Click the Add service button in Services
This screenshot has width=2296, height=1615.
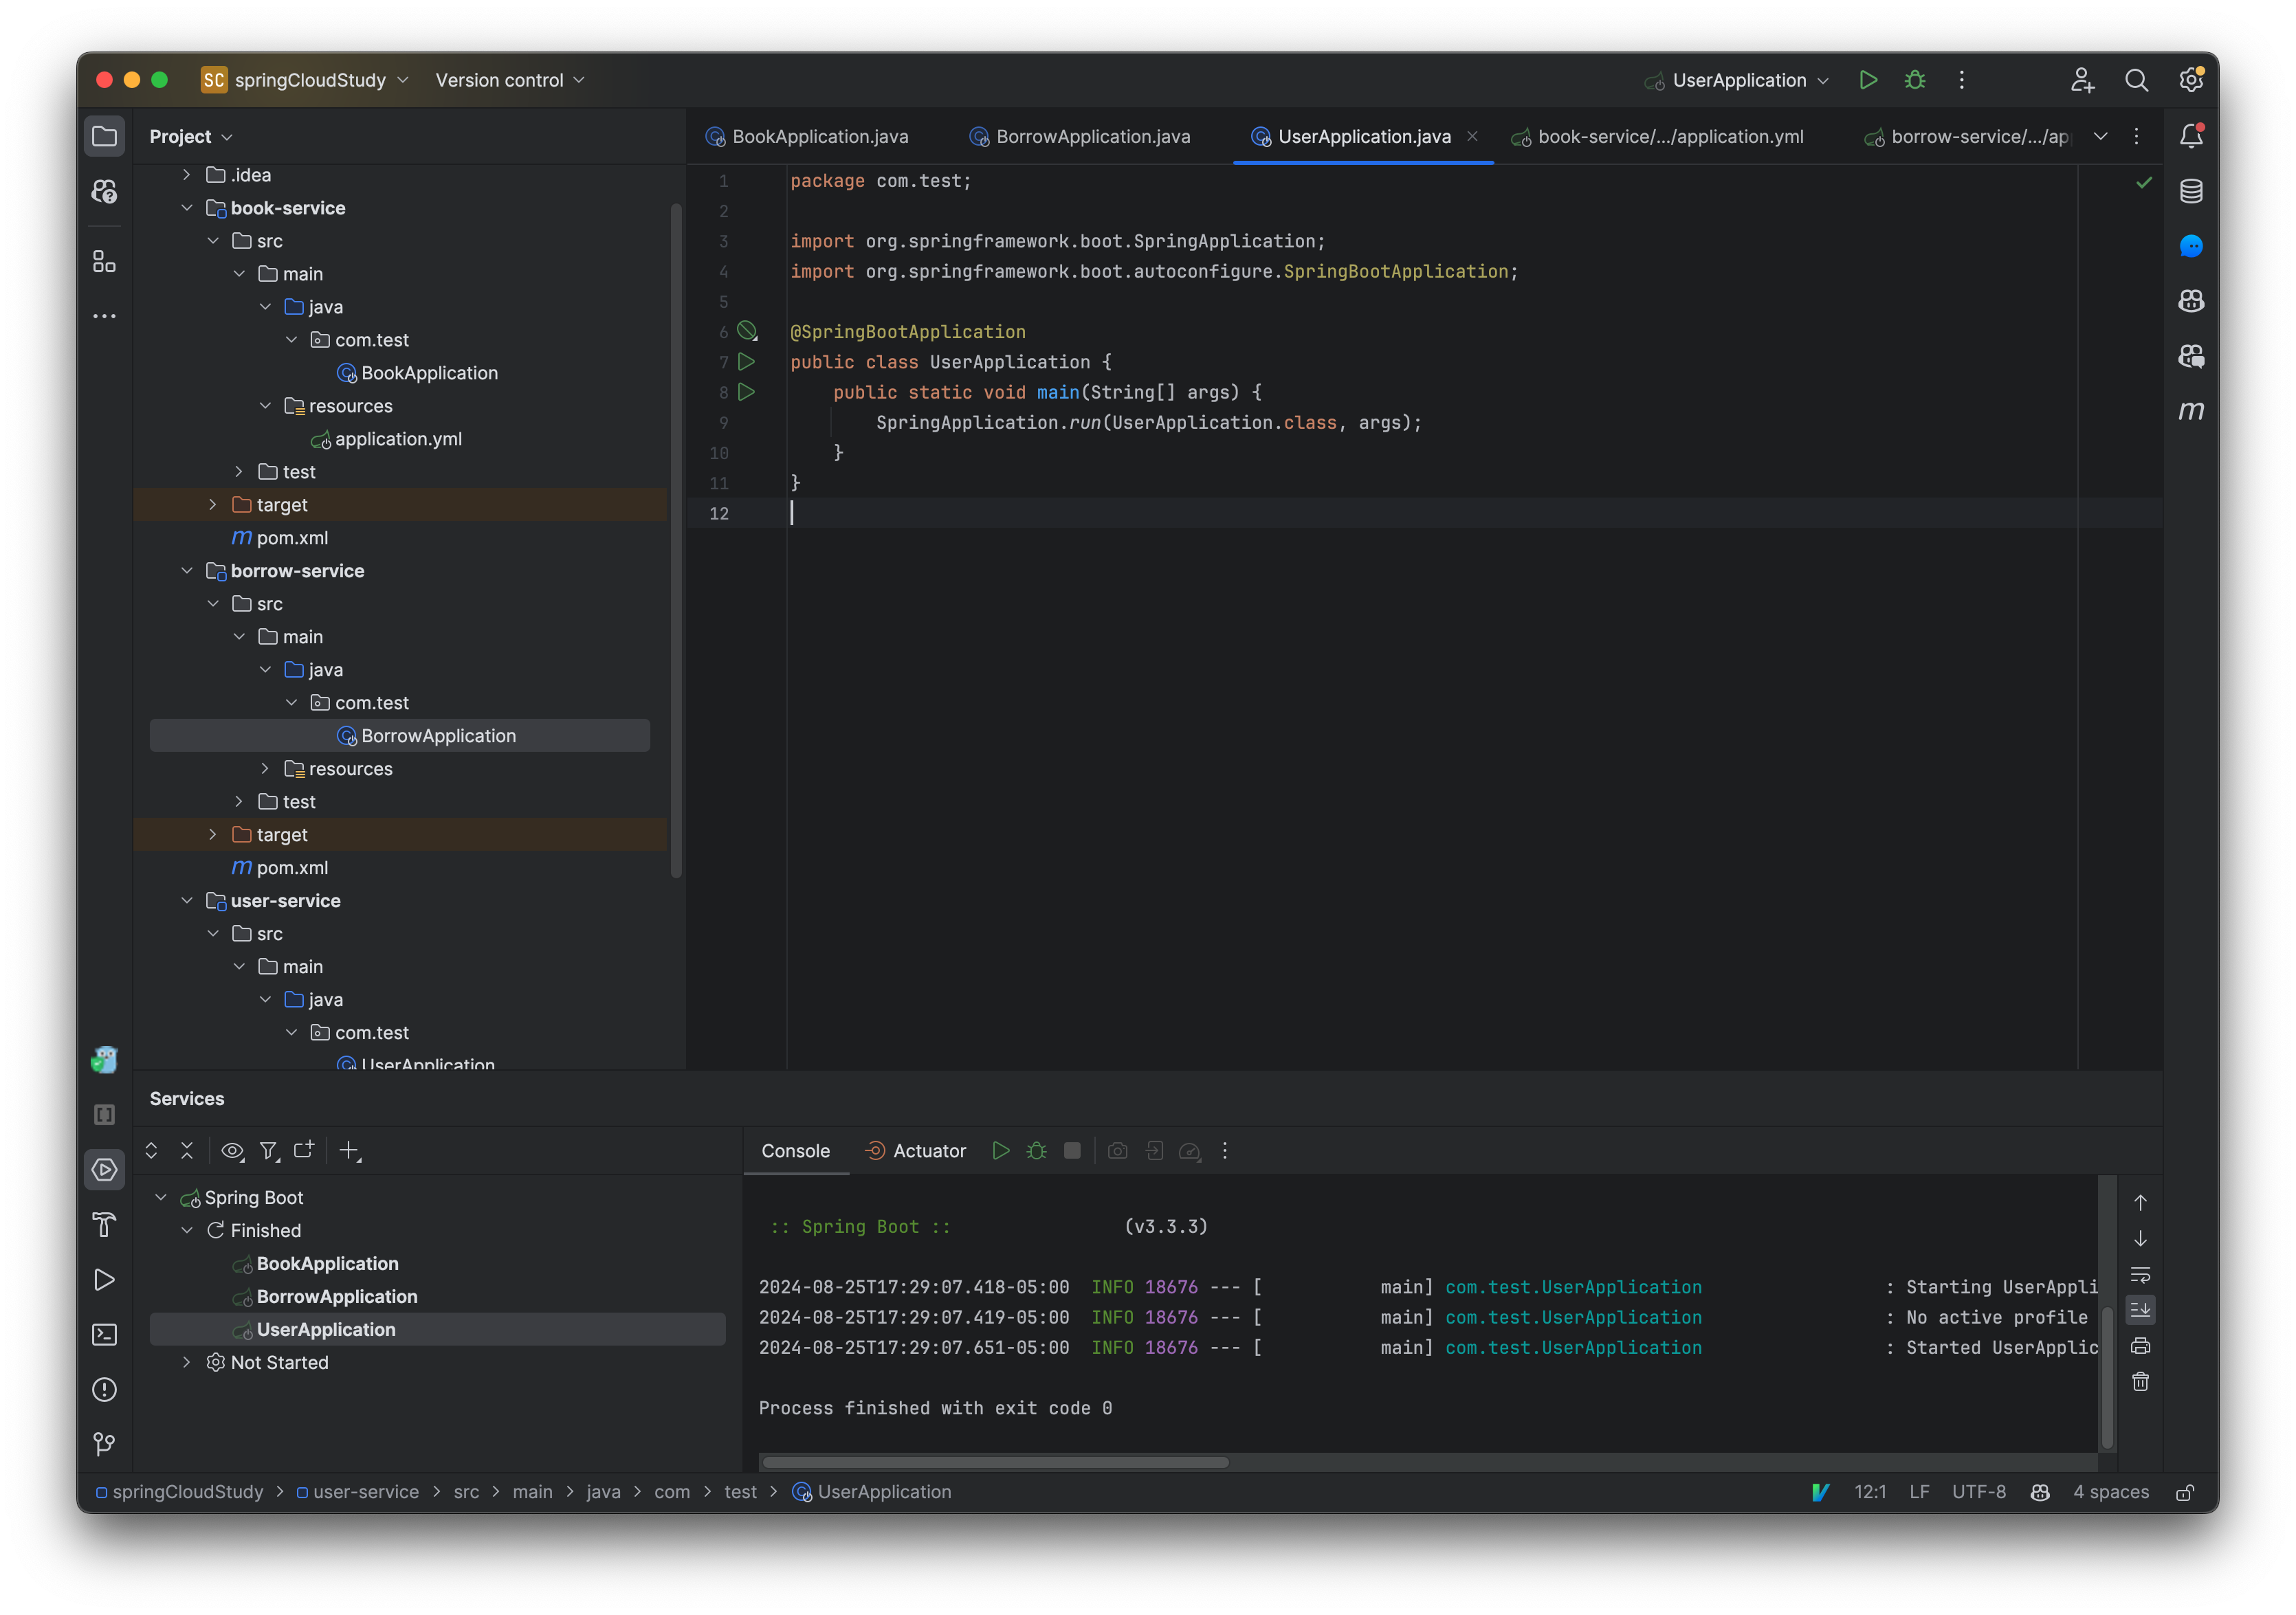click(346, 1150)
